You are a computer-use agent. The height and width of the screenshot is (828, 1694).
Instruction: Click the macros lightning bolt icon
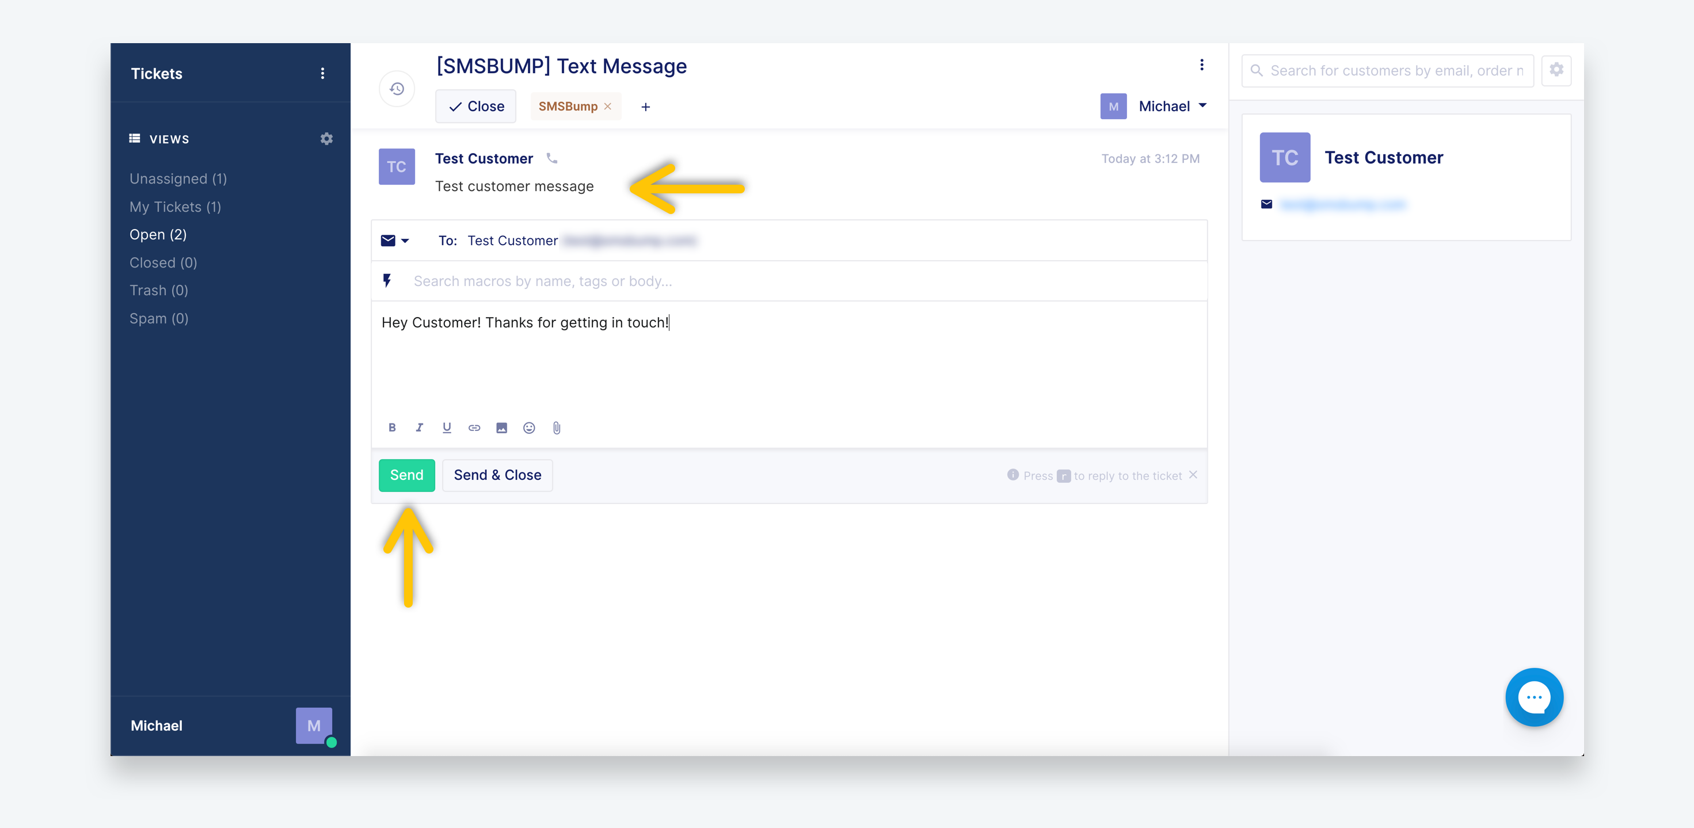pos(387,281)
